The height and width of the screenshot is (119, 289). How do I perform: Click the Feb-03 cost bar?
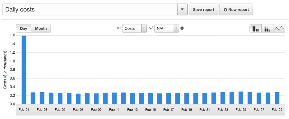point(42,98)
